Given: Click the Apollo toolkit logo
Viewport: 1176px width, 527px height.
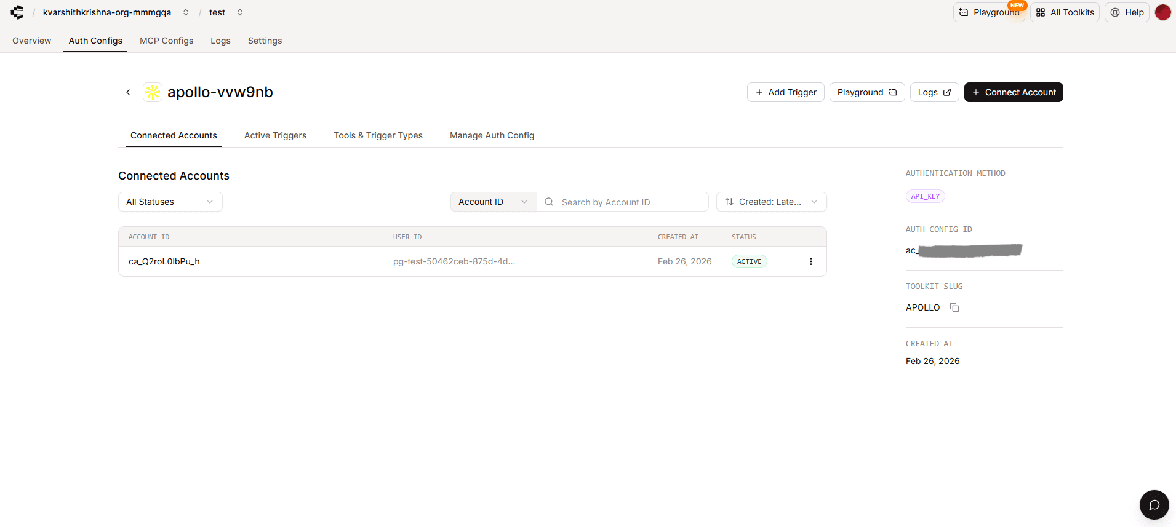Looking at the screenshot, I should click(153, 92).
